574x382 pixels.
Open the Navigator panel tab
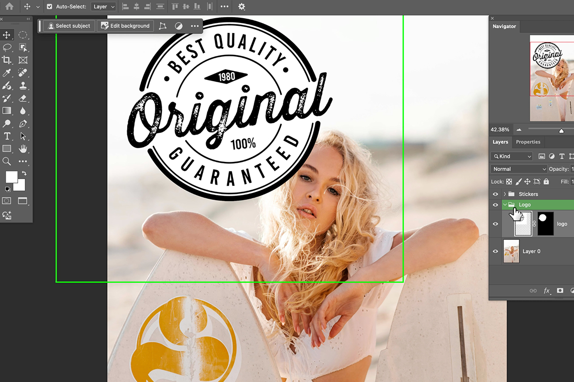504,26
